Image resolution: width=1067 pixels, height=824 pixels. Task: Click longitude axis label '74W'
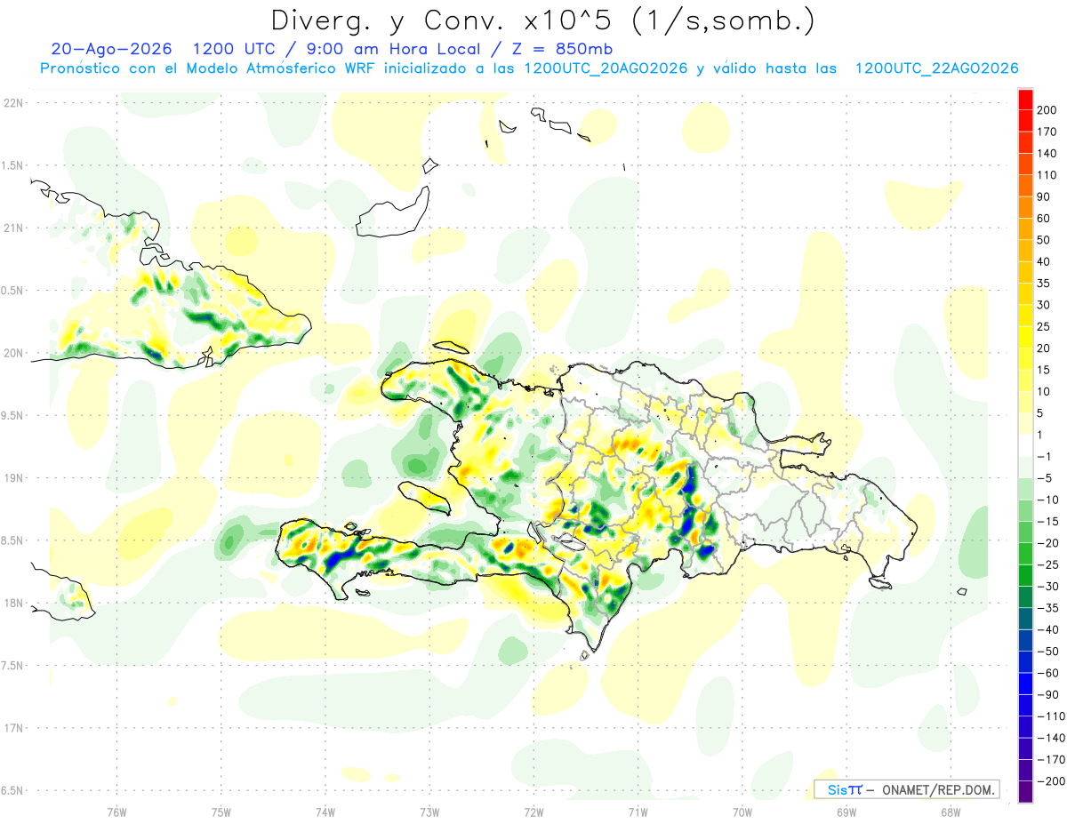pos(325,811)
